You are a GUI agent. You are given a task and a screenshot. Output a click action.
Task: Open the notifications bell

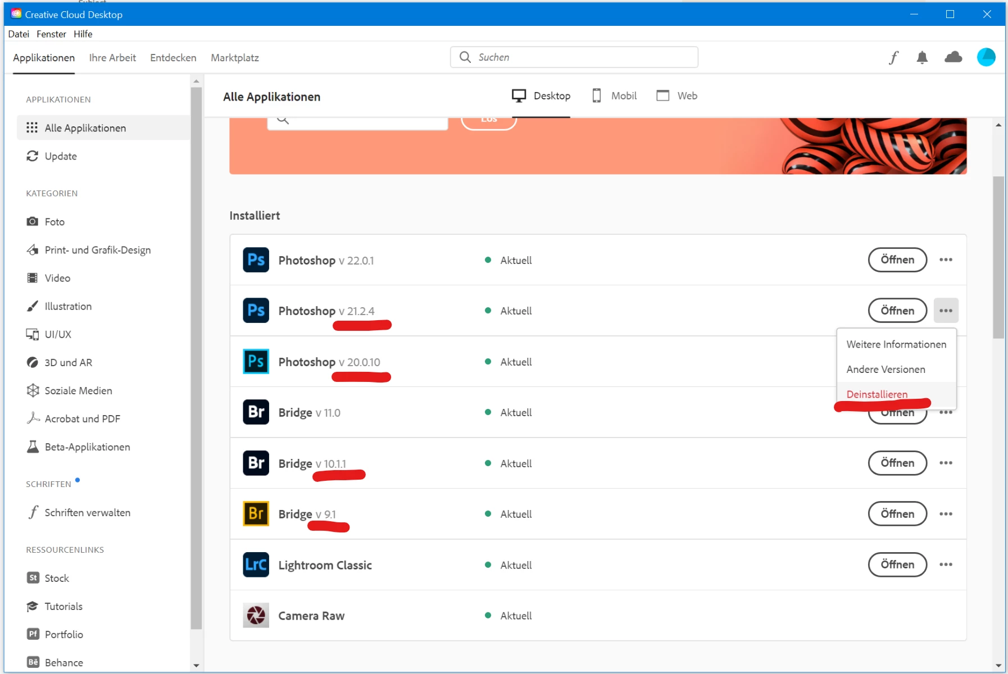click(x=922, y=57)
